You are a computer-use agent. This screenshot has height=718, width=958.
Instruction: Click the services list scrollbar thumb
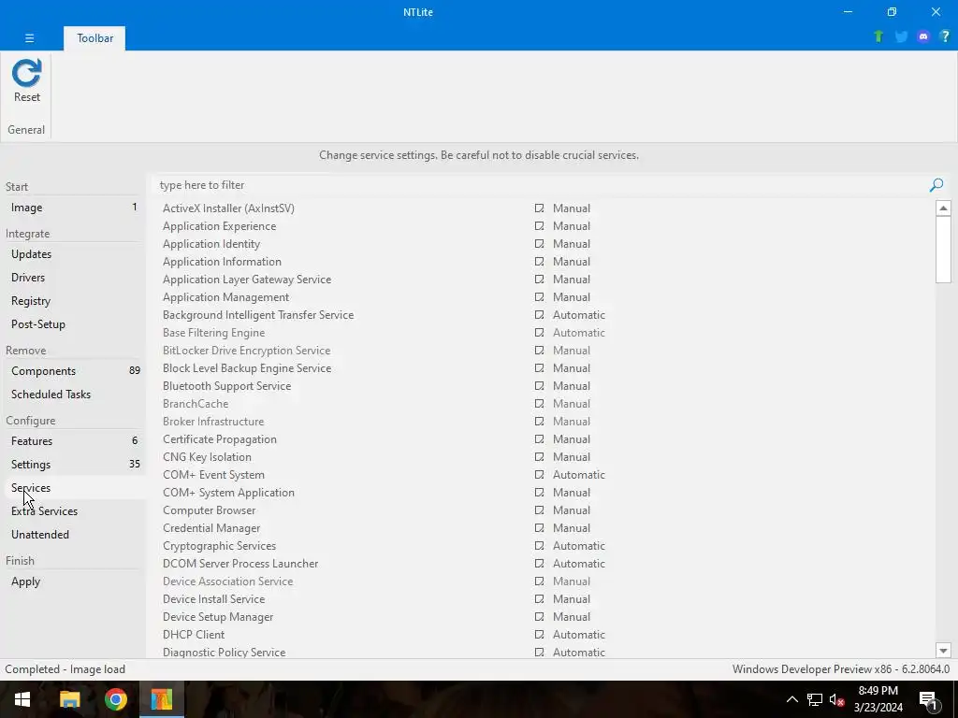(x=943, y=249)
